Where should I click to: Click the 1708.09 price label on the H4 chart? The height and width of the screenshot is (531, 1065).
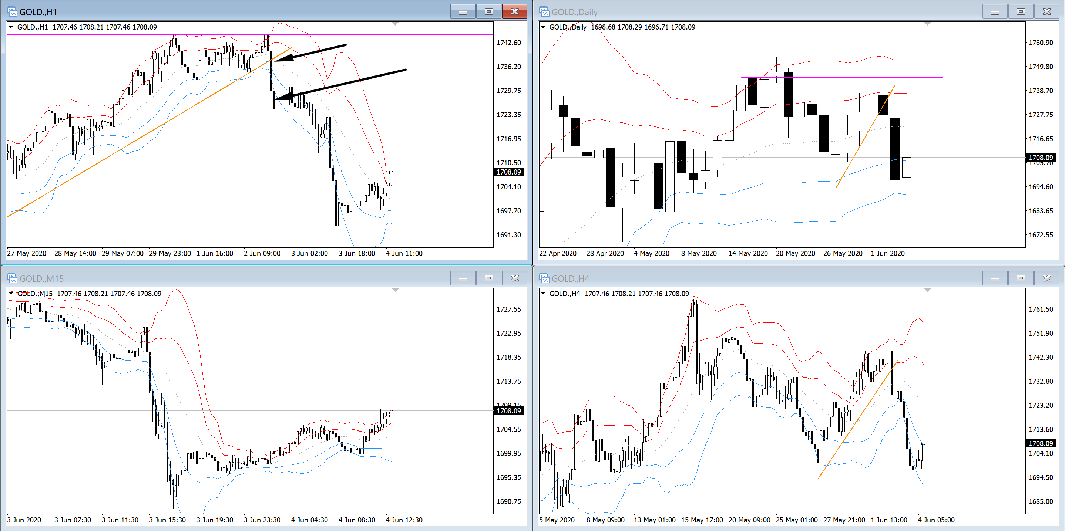coord(1040,443)
